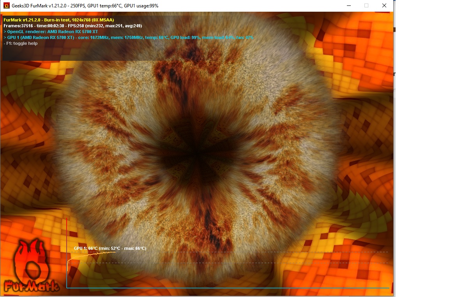The image size is (449, 297).
Task: Click the FurMark flame logo
Action: [32, 265]
